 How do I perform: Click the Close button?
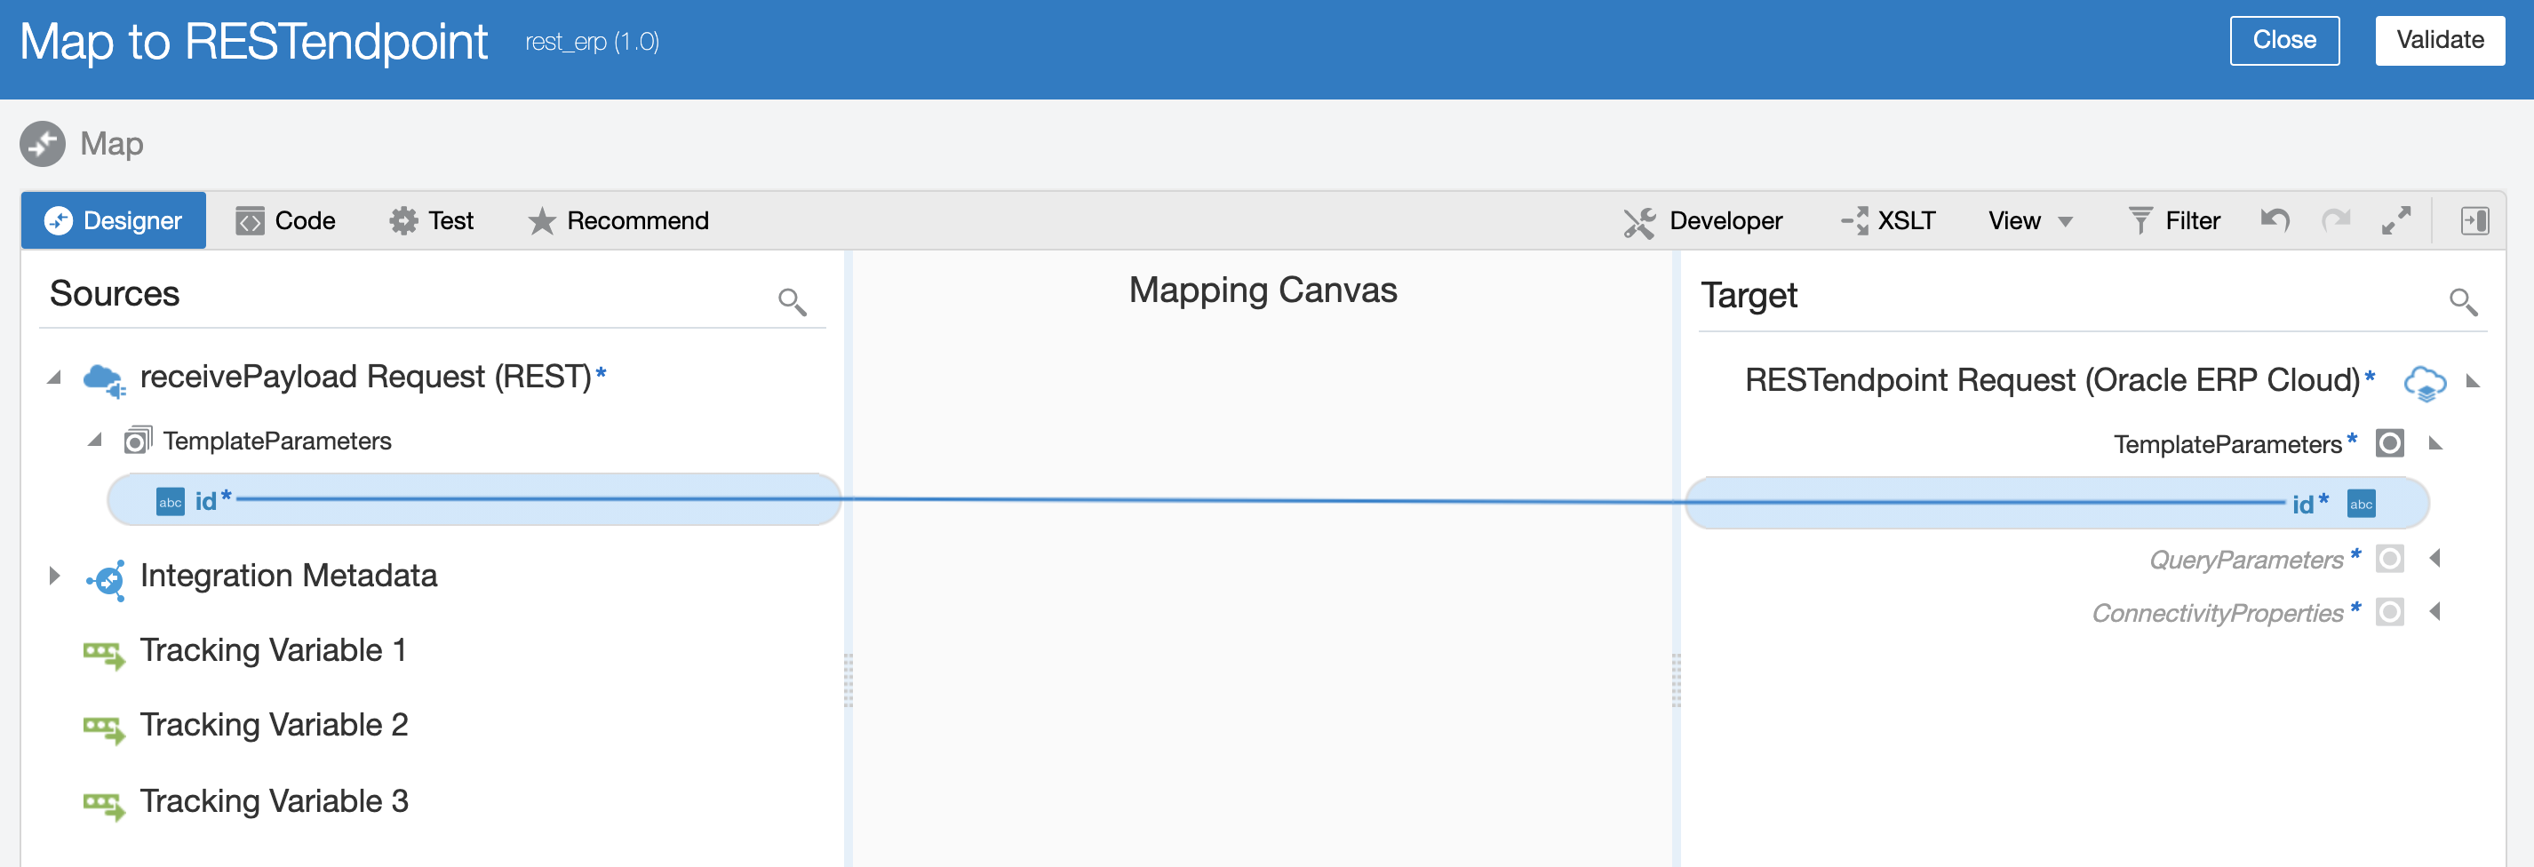tap(2284, 40)
